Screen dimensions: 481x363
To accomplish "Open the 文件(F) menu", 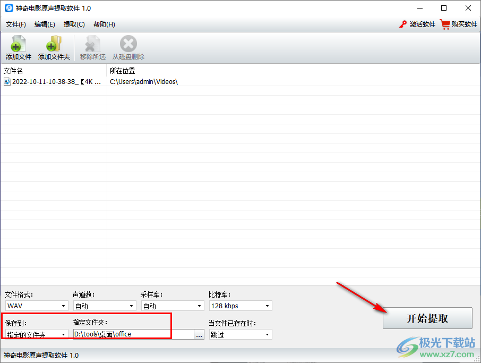I will pos(16,24).
